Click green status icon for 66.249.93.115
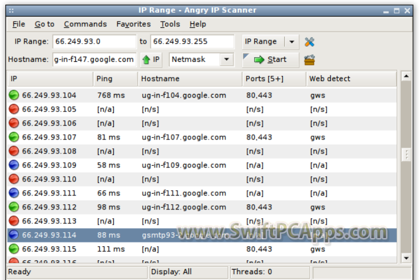This screenshot has height=280, width=420. pos(13,249)
